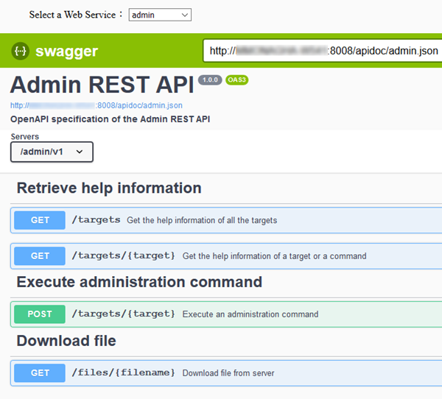Image resolution: width=442 pixels, height=399 pixels.
Task: Click 'Download file from server' description
Action: point(228,373)
